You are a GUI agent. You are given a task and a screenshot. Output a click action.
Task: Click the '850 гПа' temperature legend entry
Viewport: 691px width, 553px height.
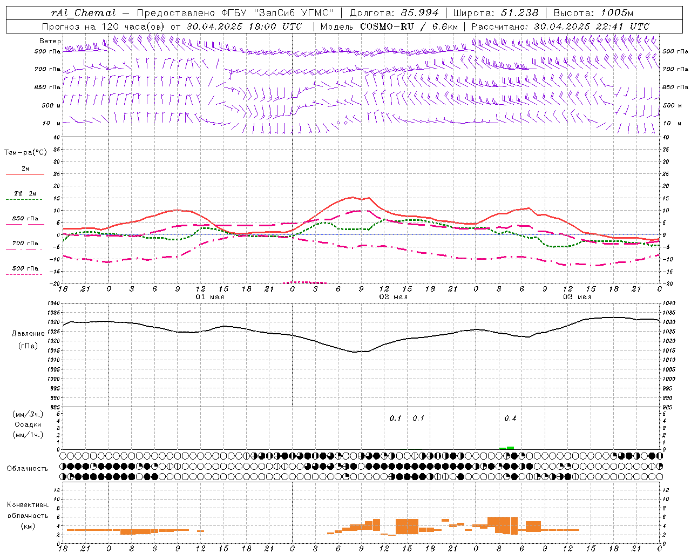tap(25, 219)
